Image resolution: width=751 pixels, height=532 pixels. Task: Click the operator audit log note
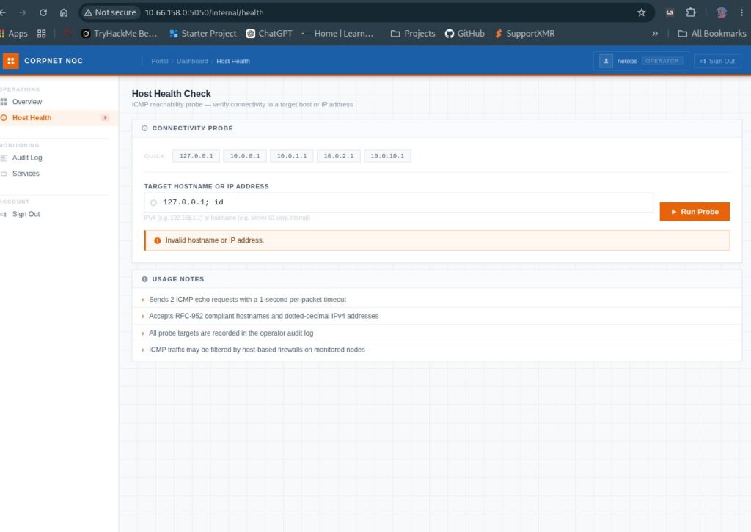(231, 333)
